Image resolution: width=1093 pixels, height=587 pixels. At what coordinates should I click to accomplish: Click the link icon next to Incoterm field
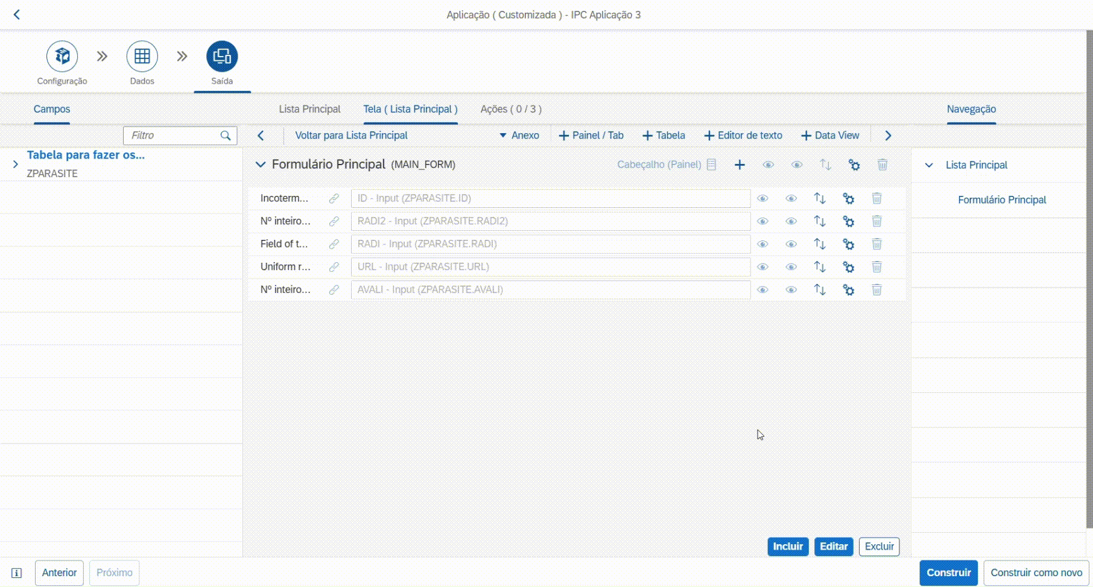pyautogui.click(x=334, y=198)
